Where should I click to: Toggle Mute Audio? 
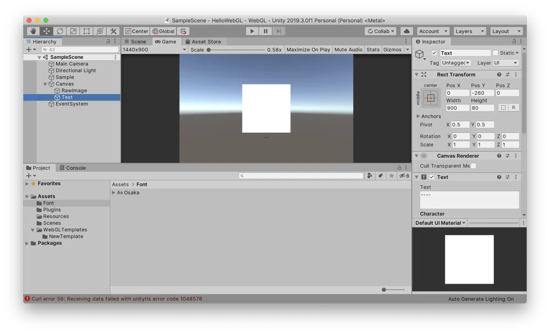[x=348, y=50]
